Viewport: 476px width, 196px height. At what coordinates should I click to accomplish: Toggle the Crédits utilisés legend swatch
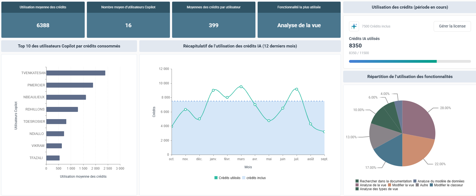coord(216,178)
